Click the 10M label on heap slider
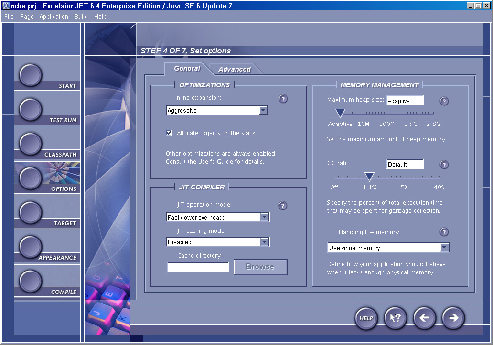This screenshot has width=493, height=345. coord(364,124)
